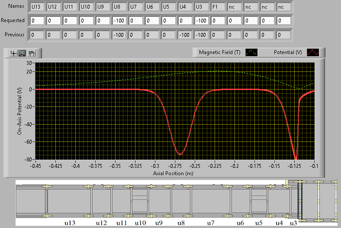Click the '-80' y-axis minimum label
The height and width of the screenshot is (228, 341).
point(28,160)
